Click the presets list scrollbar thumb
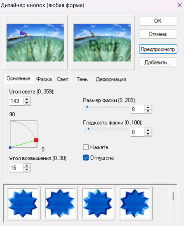The width and height of the screenshot is (184, 226). pos(173,196)
